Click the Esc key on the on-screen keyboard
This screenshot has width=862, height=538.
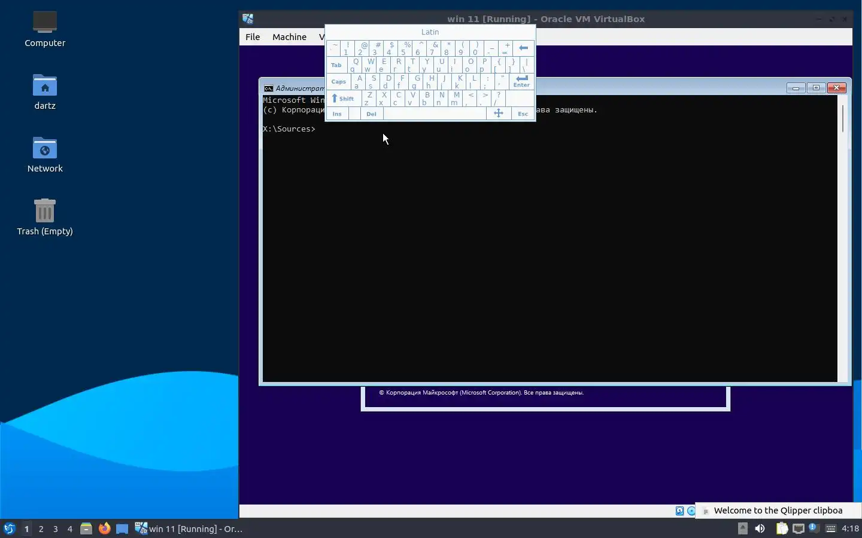point(523,114)
